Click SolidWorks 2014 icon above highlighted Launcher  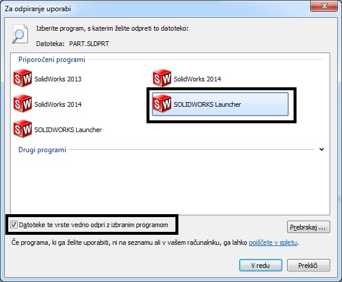[x=162, y=78]
